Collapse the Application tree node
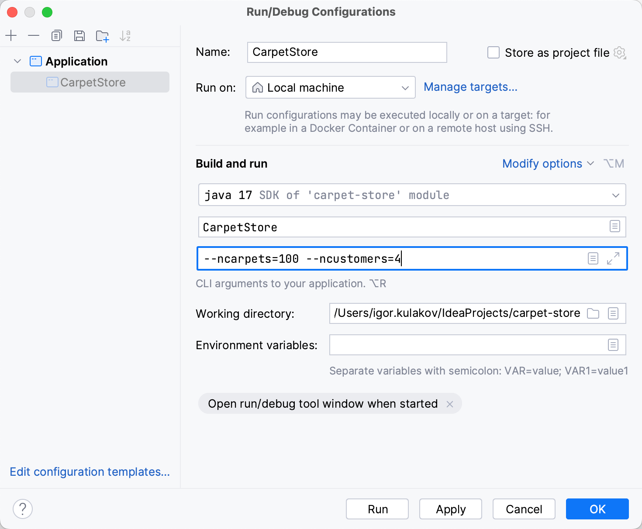 tap(17, 61)
